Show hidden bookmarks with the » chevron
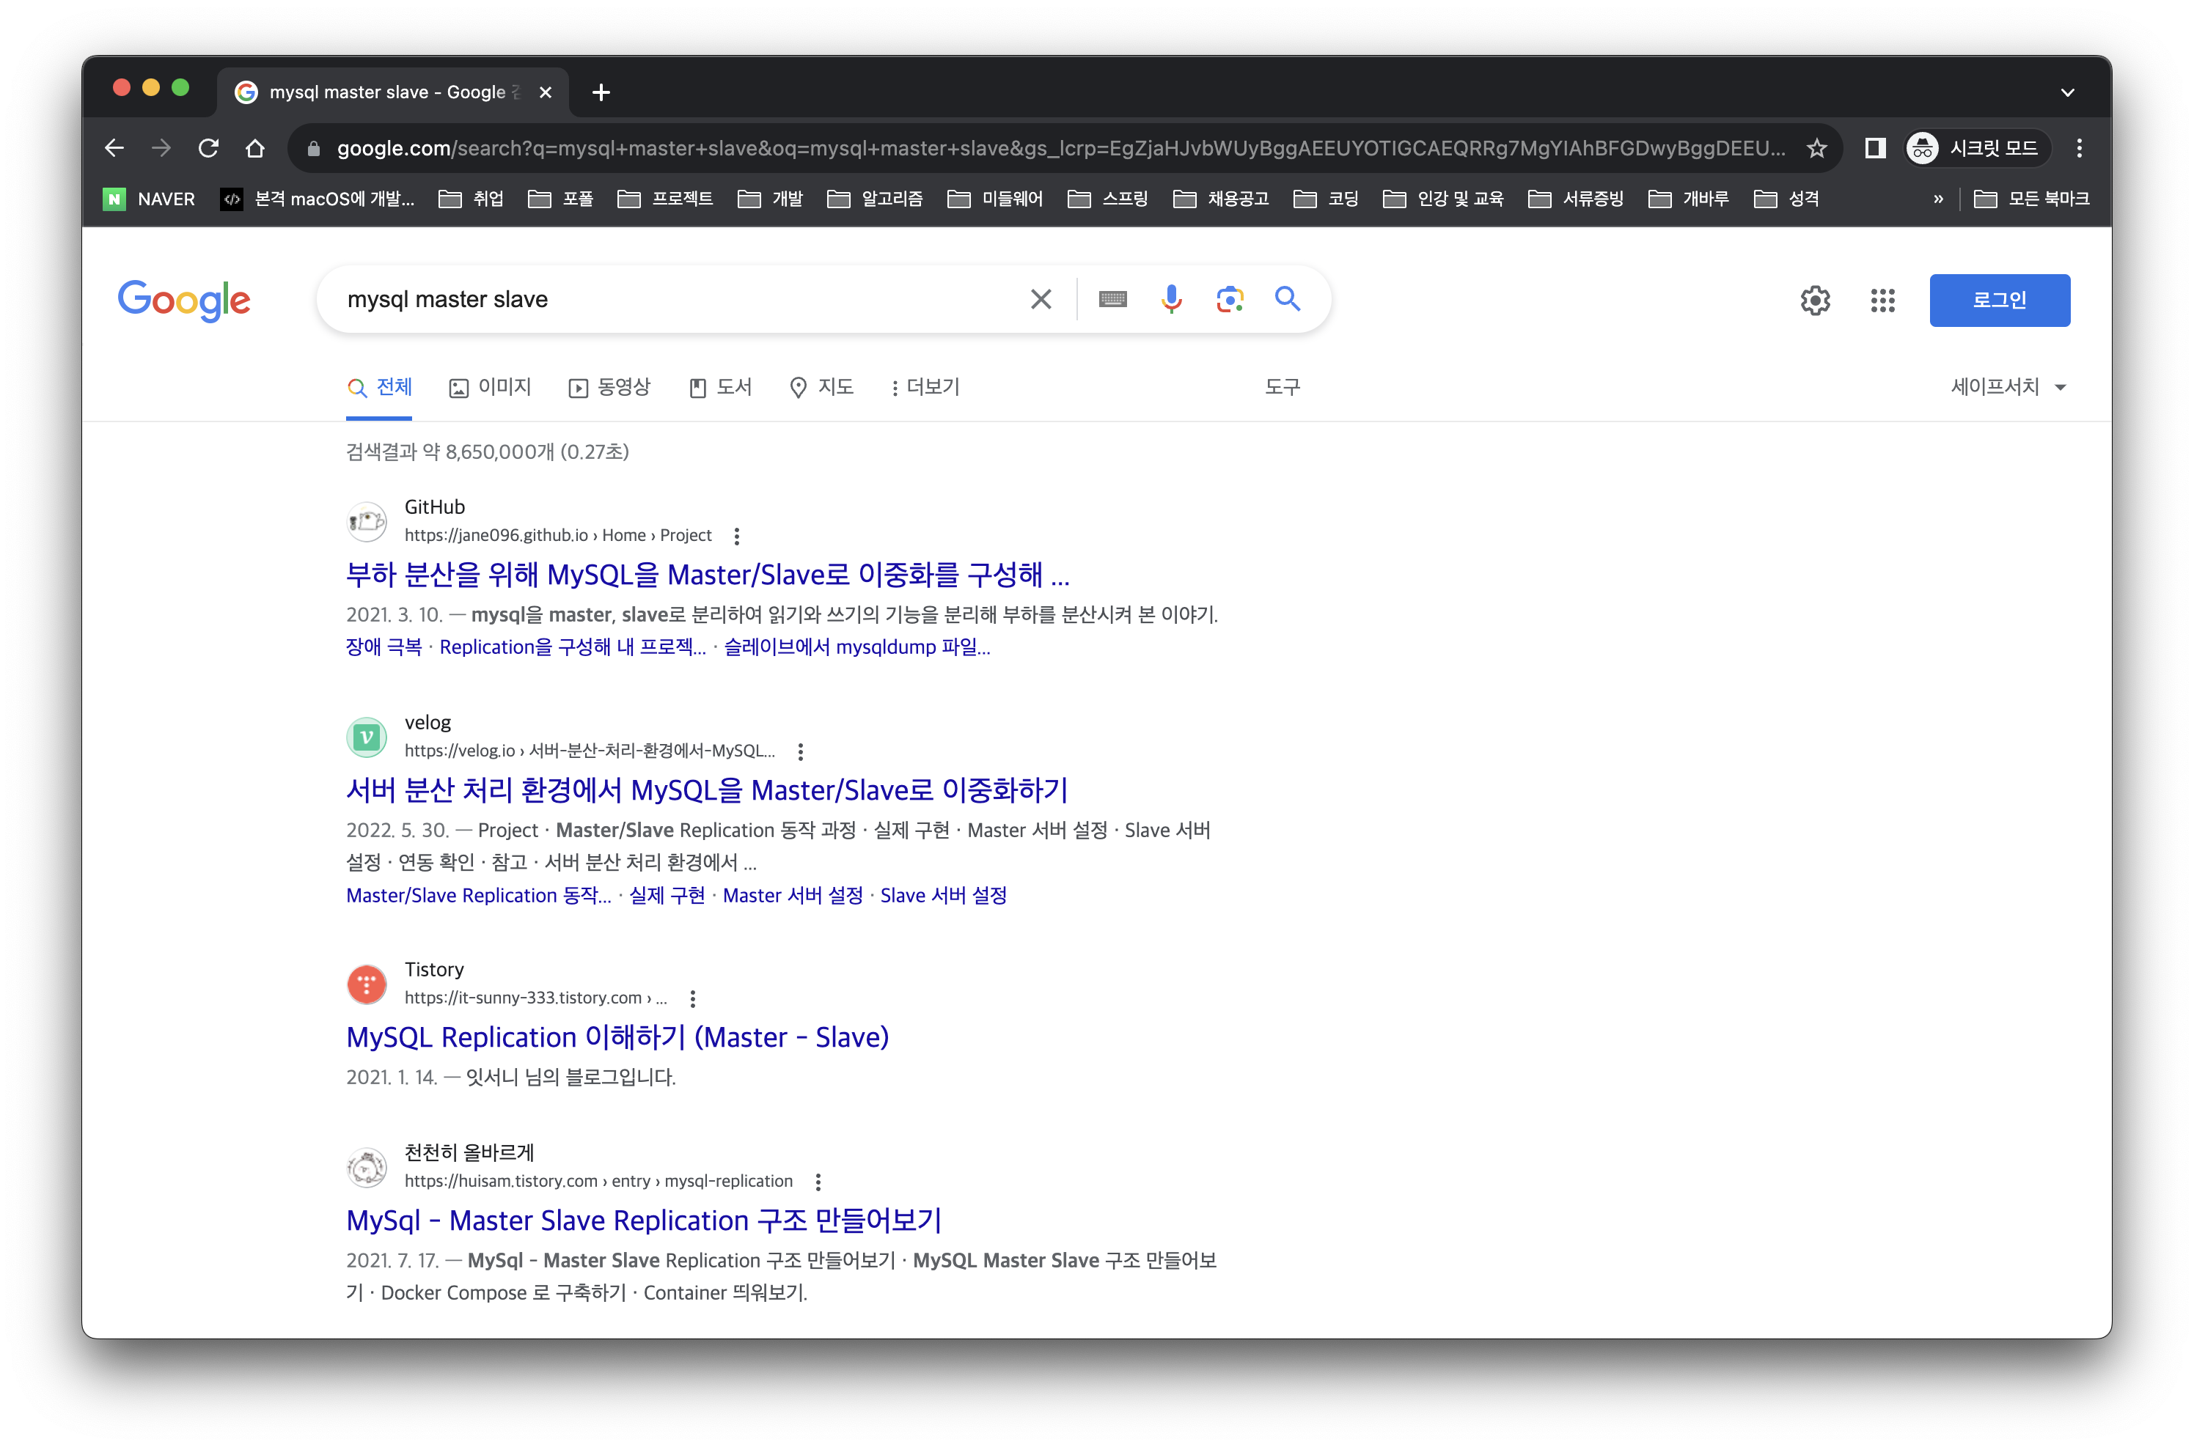2194x1447 pixels. pos(1937,199)
